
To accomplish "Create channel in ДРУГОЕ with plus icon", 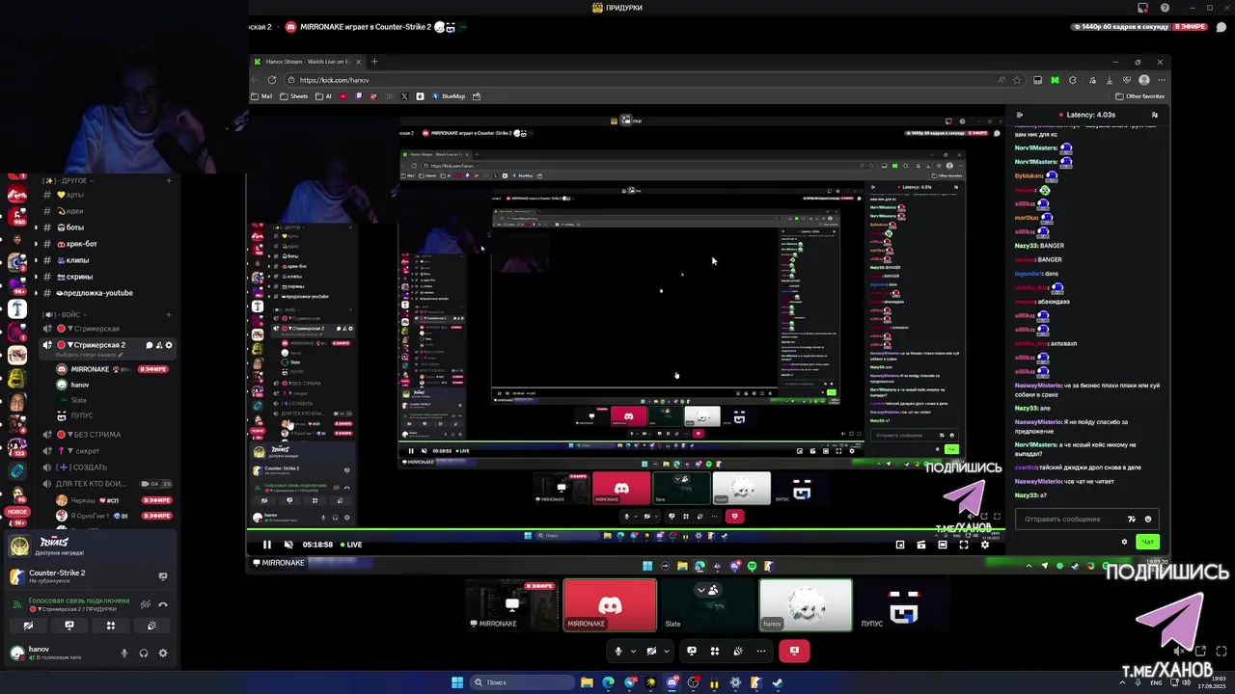I will coord(168,180).
